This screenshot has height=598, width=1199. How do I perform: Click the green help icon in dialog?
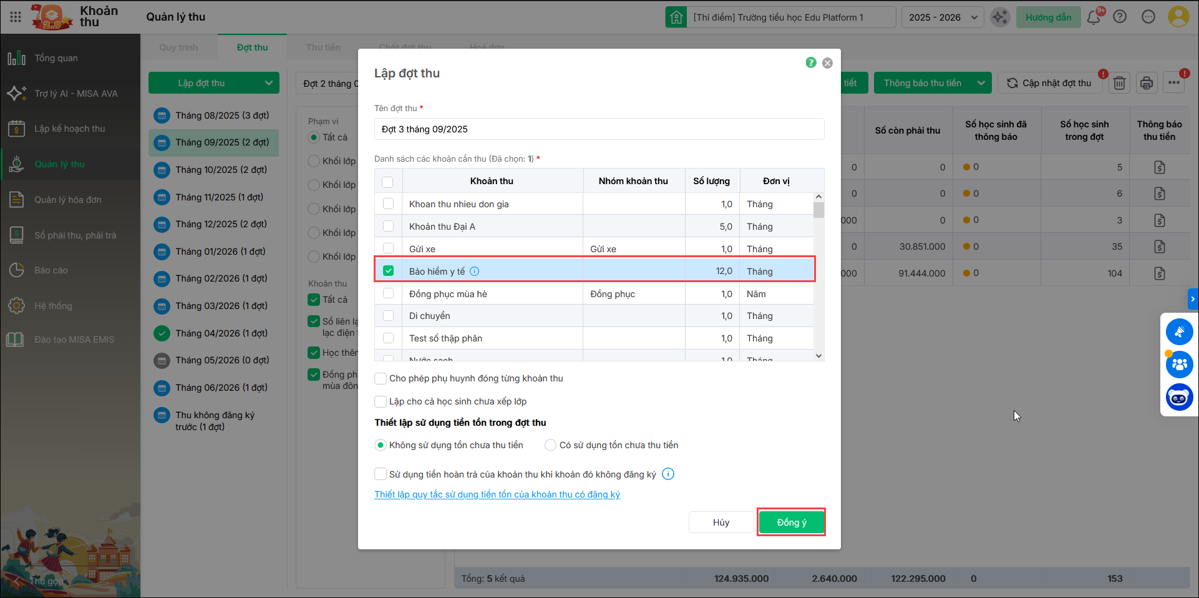[810, 62]
